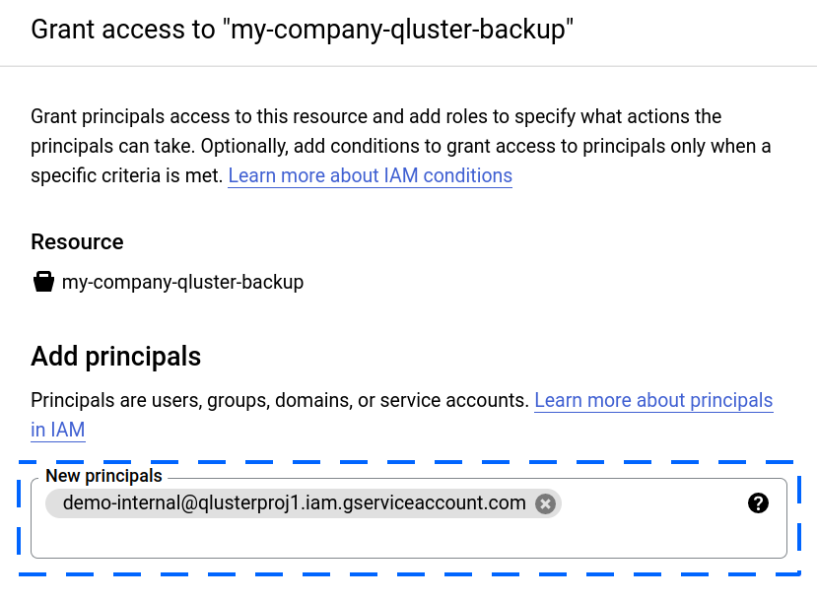Image resolution: width=817 pixels, height=601 pixels.
Task: Open Learn more about principals link
Action: pos(653,401)
